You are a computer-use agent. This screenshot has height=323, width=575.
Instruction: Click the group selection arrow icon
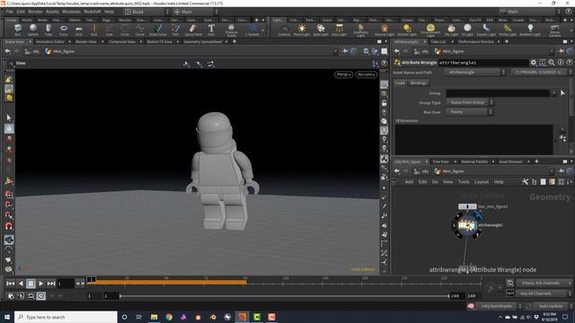(x=563, y=93)
